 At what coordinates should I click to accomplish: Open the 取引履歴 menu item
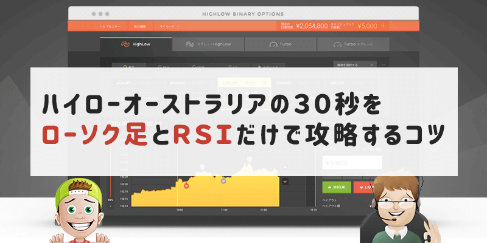(x=140, y=27)
